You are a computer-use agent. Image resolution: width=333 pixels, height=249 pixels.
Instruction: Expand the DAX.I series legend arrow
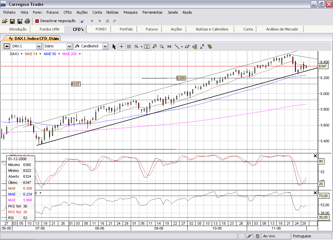pos(22,54)
